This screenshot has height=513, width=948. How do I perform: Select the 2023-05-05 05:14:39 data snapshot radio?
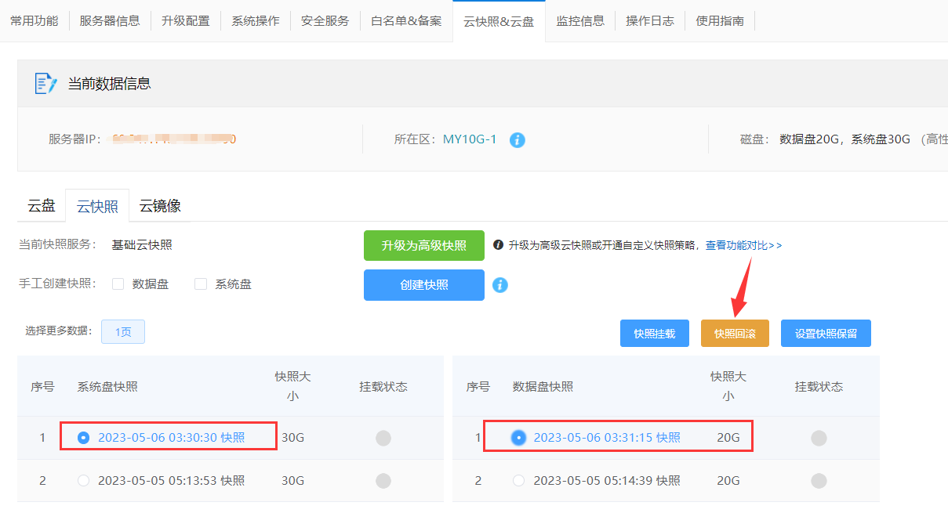(x=518, y=480)
